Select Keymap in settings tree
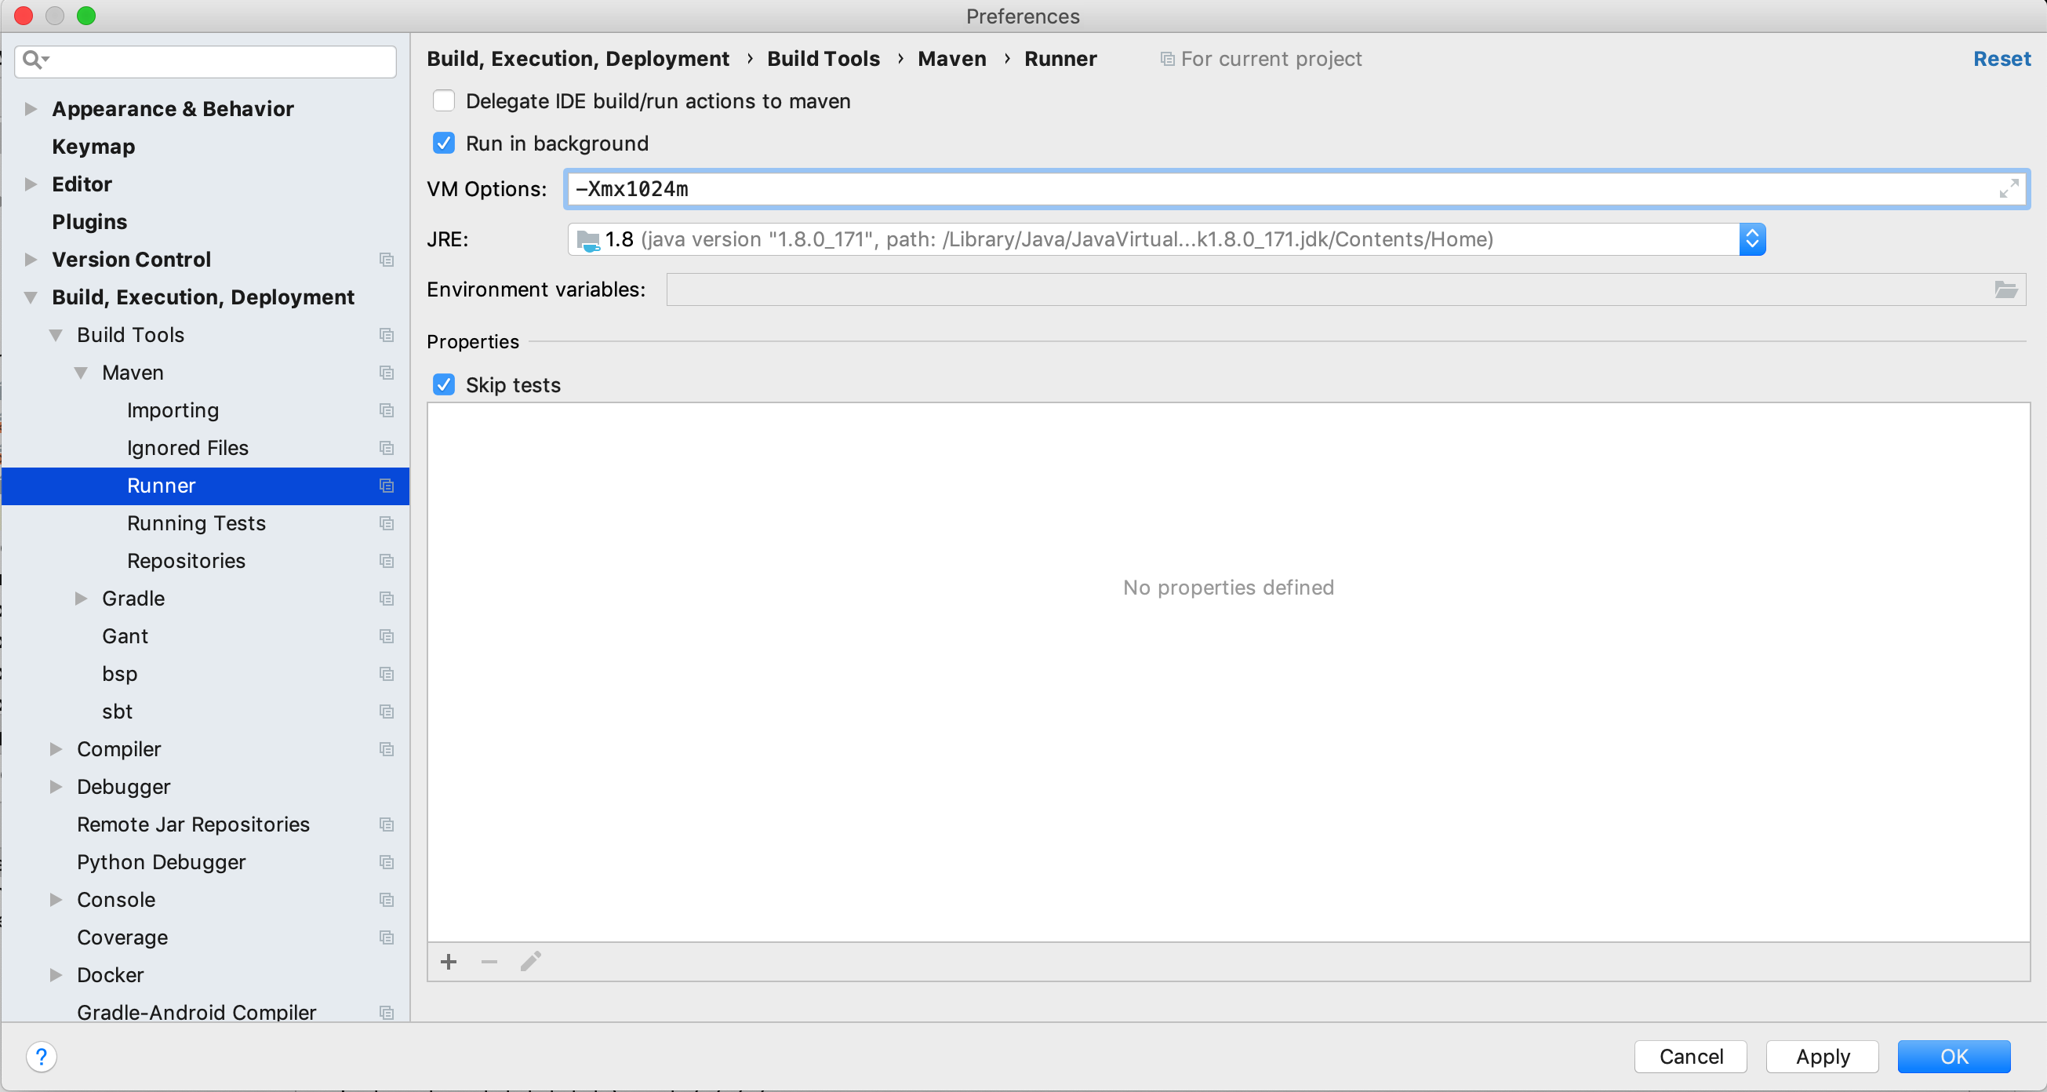2047x1092 pixels. [94, 147]
